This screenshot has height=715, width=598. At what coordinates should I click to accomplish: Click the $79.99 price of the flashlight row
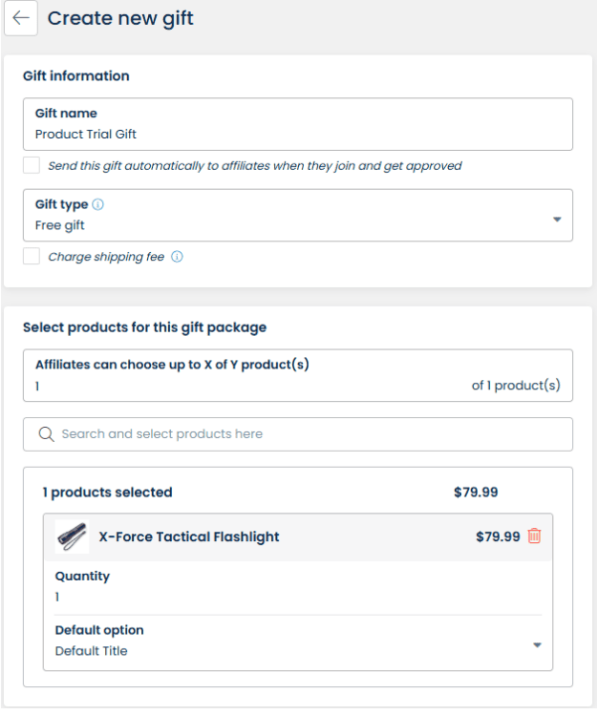click(x=498, y=536)
